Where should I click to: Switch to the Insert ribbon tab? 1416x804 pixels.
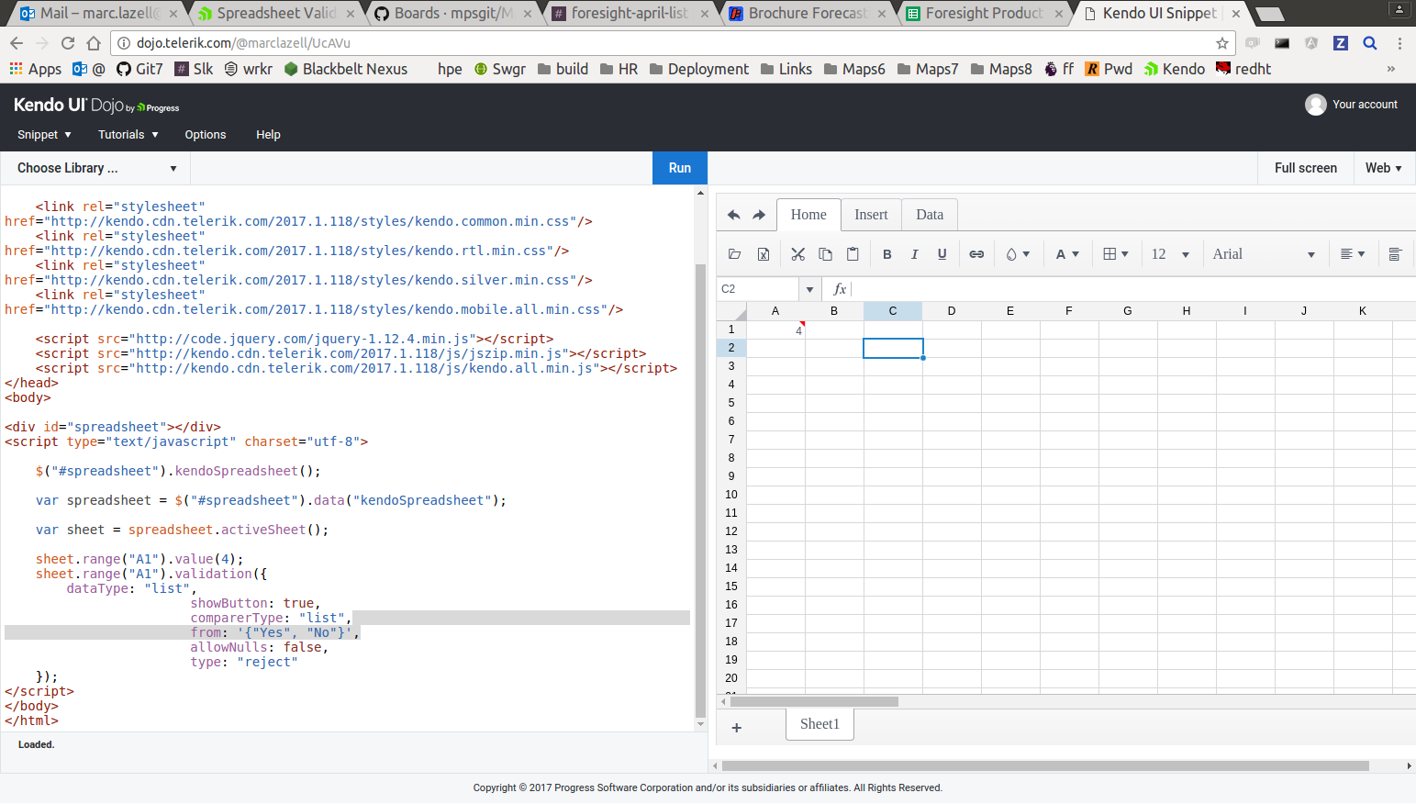871,215
